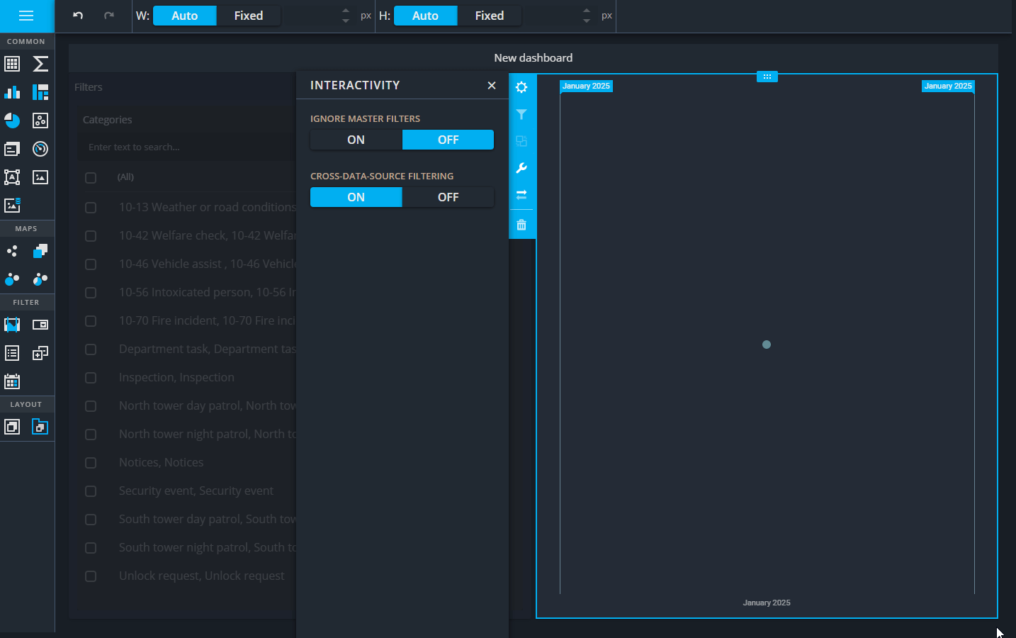Insert a Gauges item
The height and width of the screenshot is (638, 1016).
[40, 149]
